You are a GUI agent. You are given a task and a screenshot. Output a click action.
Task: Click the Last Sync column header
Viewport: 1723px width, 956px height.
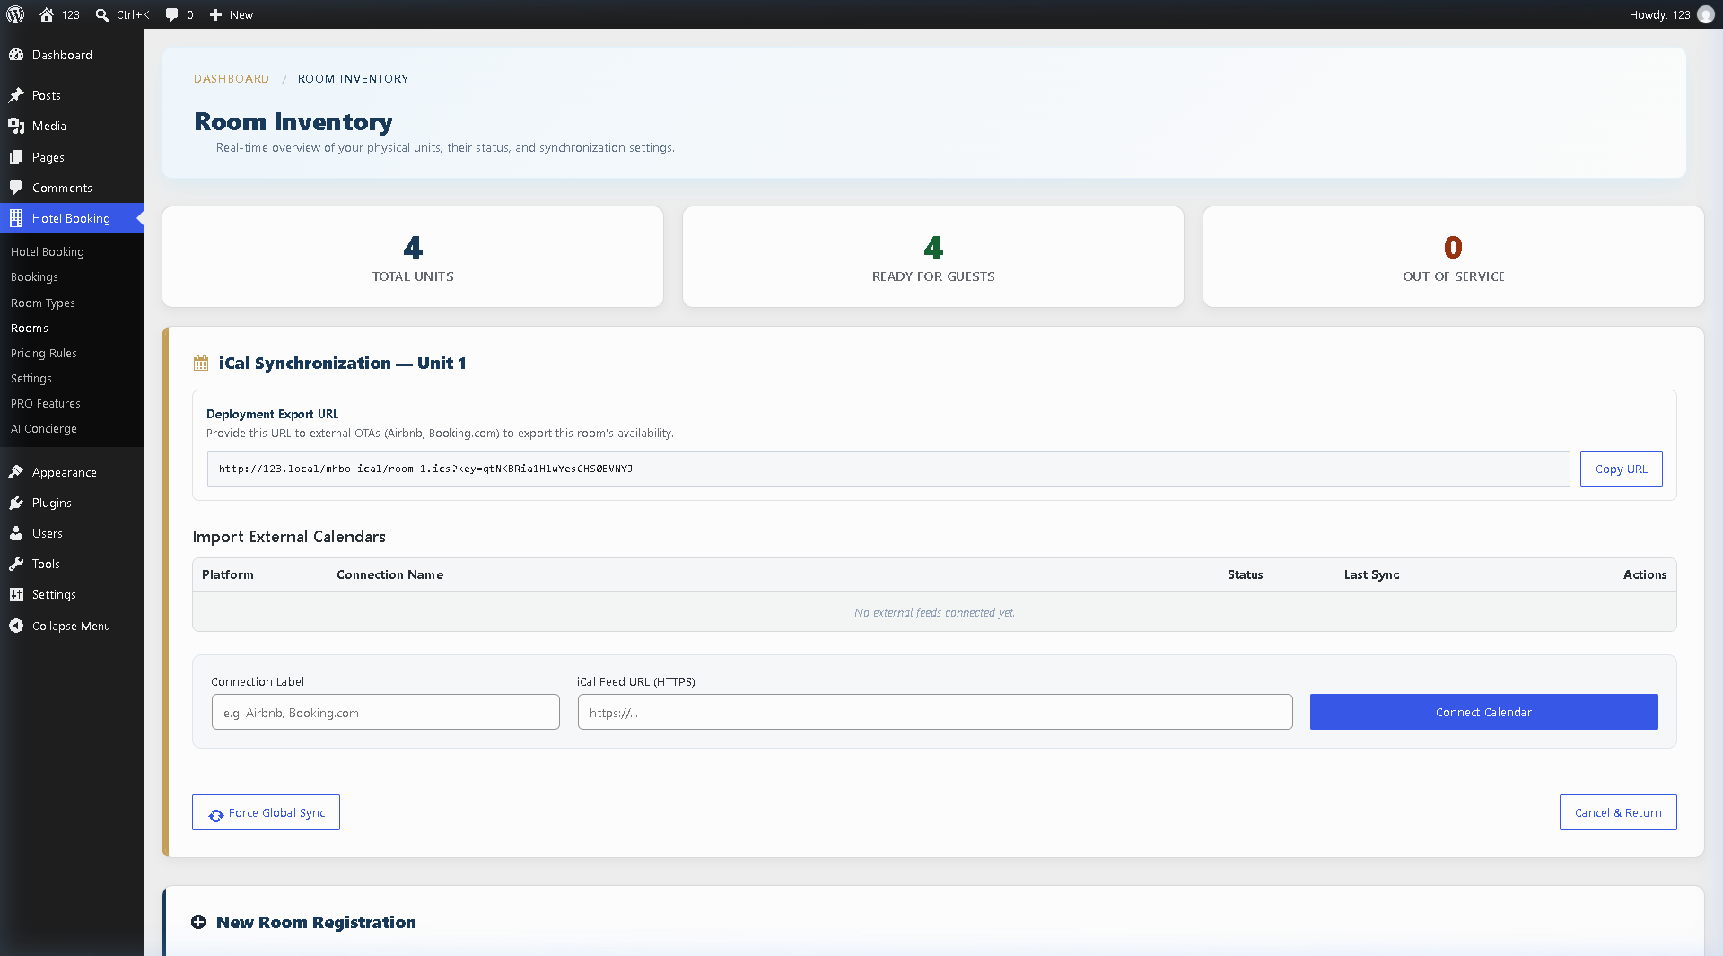click(1372, 574)
